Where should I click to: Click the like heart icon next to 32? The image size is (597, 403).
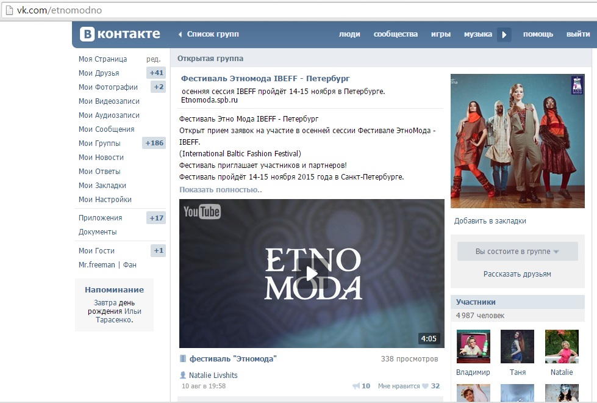click(425, 386)
